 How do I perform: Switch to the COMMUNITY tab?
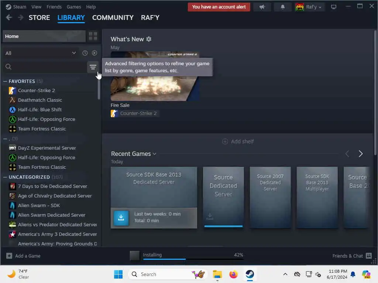(x=113, y=18)
